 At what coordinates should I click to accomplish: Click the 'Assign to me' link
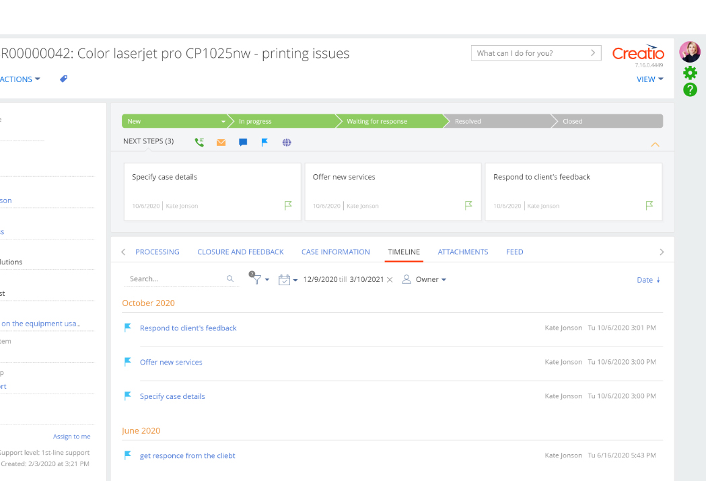point(71,437)
